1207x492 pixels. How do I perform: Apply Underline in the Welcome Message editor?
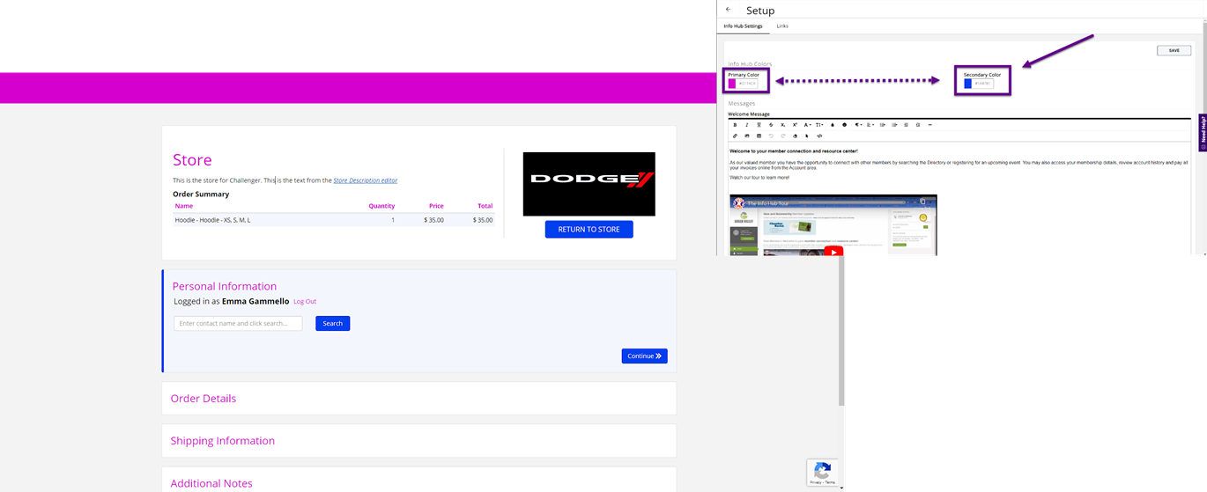pos(759,125)
